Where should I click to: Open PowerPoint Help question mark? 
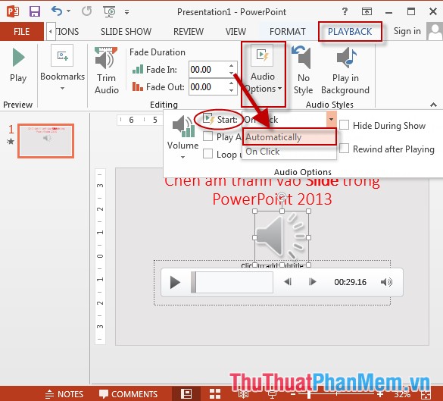(x=345, y=11)
